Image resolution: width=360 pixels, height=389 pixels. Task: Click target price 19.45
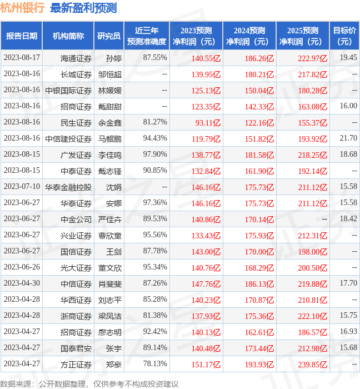pyautogui.click(x=348, y=57)
